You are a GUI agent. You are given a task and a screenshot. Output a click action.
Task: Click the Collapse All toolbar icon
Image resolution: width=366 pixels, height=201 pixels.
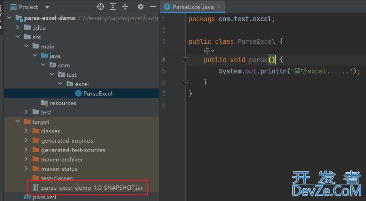pos(125,7)
